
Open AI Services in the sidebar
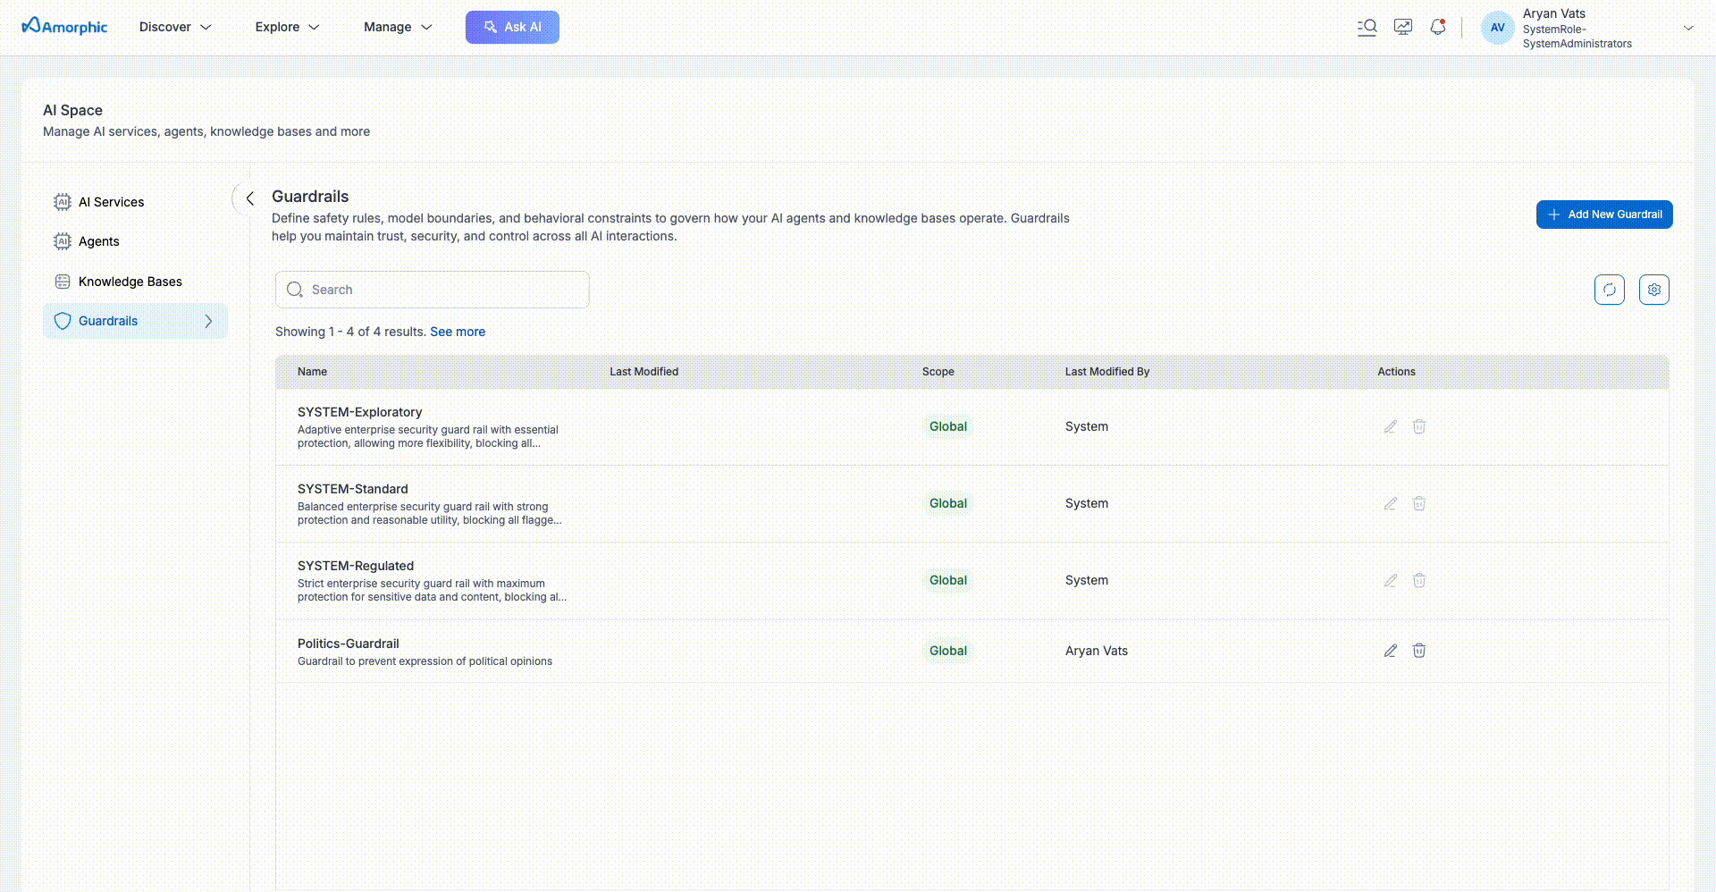click(111, 202)
